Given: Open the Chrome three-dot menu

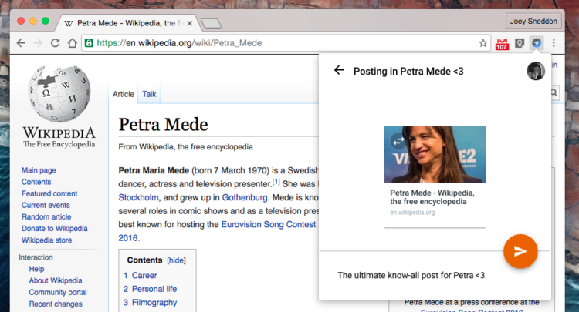Looking at the screenshot, I should [554, 43].
